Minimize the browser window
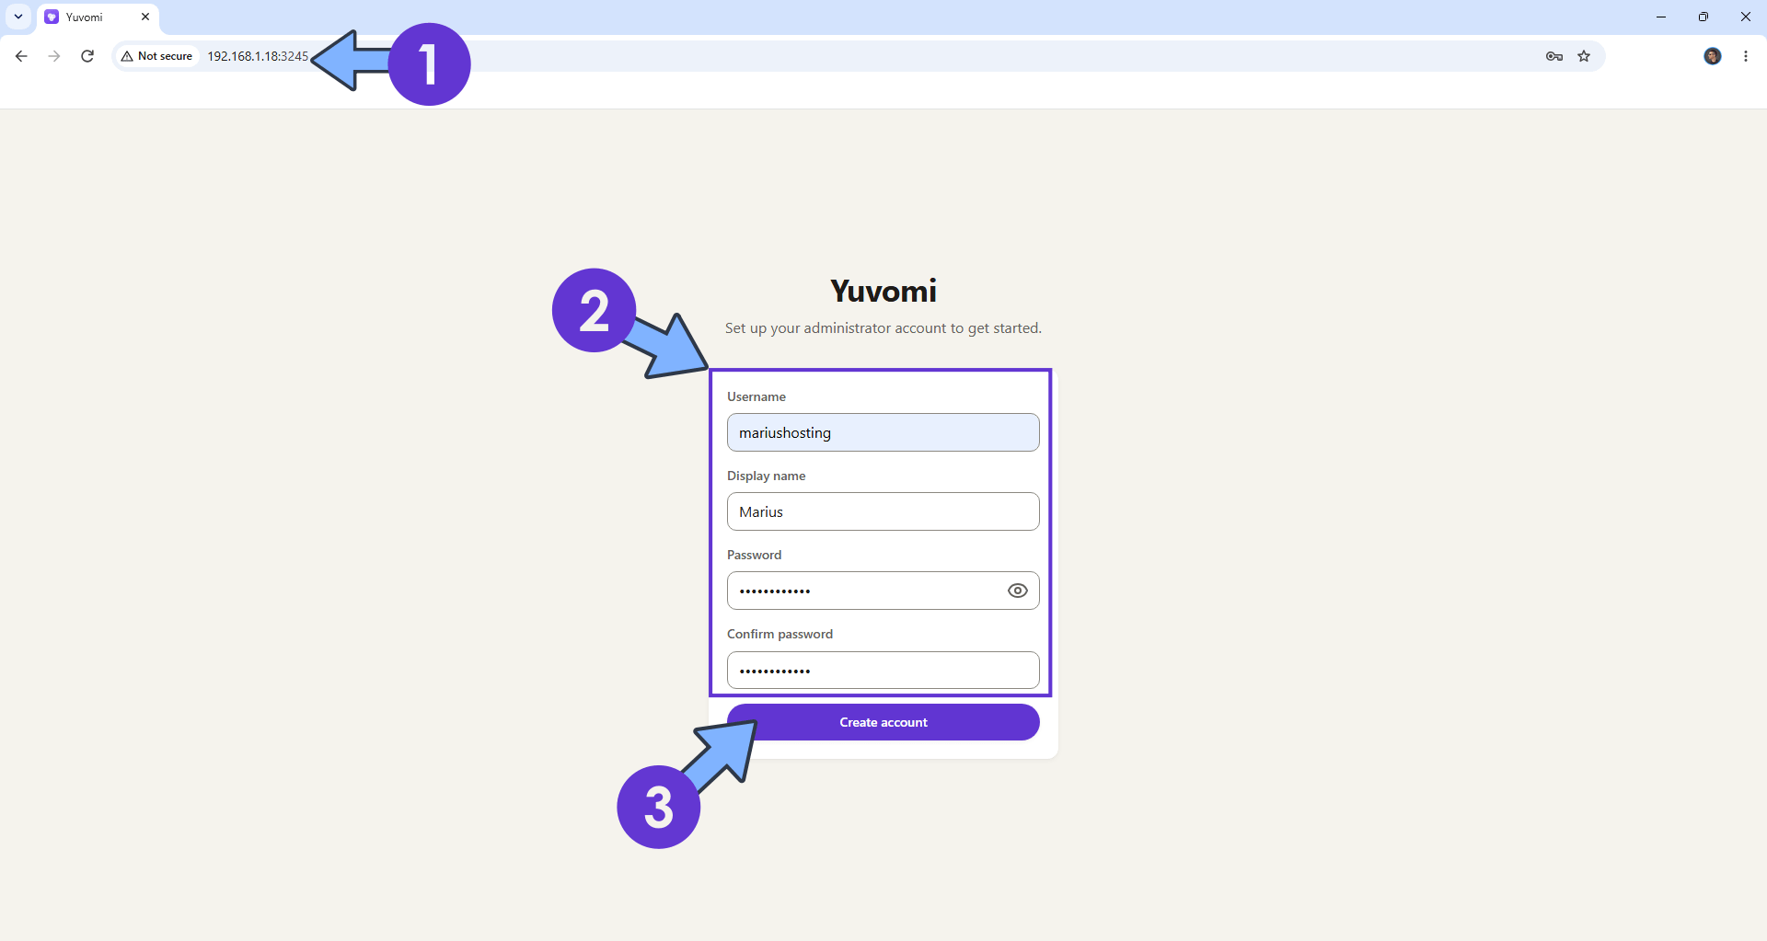The height and width of the screenshot is (941, 1767). 1661,17
